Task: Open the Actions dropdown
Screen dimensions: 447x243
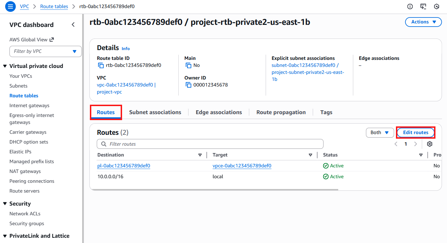Action: [x=423, y=22]
